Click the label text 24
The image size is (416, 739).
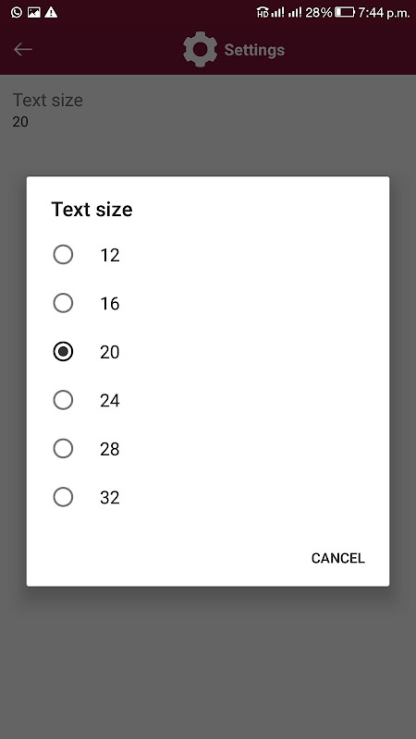click(109, 401)
